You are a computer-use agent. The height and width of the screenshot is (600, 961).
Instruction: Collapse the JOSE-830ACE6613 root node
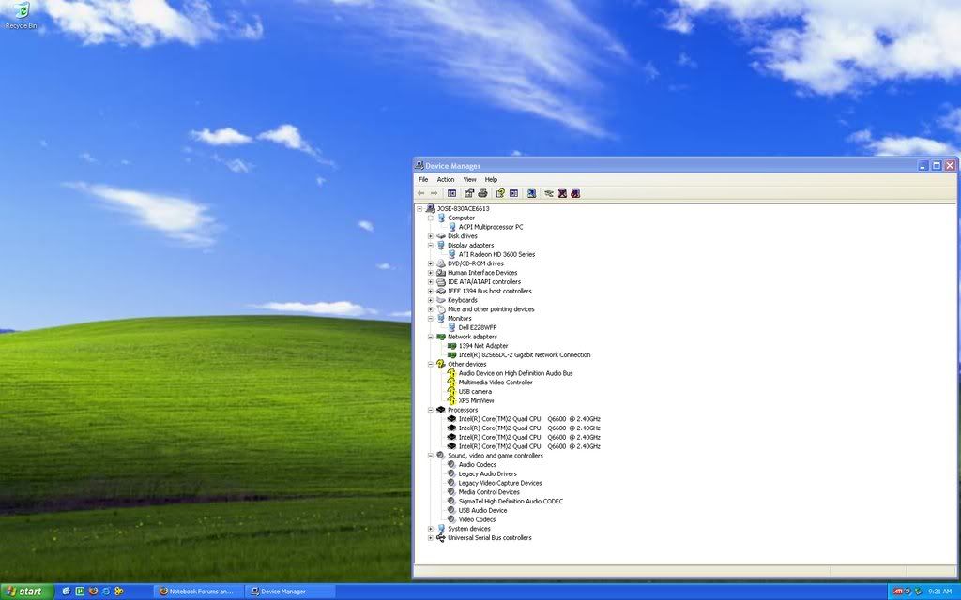pos(419,209)
